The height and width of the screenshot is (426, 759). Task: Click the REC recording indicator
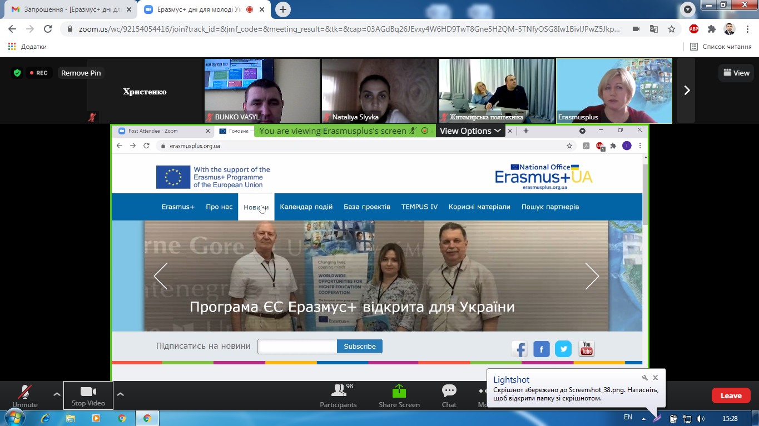coord(38,73)
